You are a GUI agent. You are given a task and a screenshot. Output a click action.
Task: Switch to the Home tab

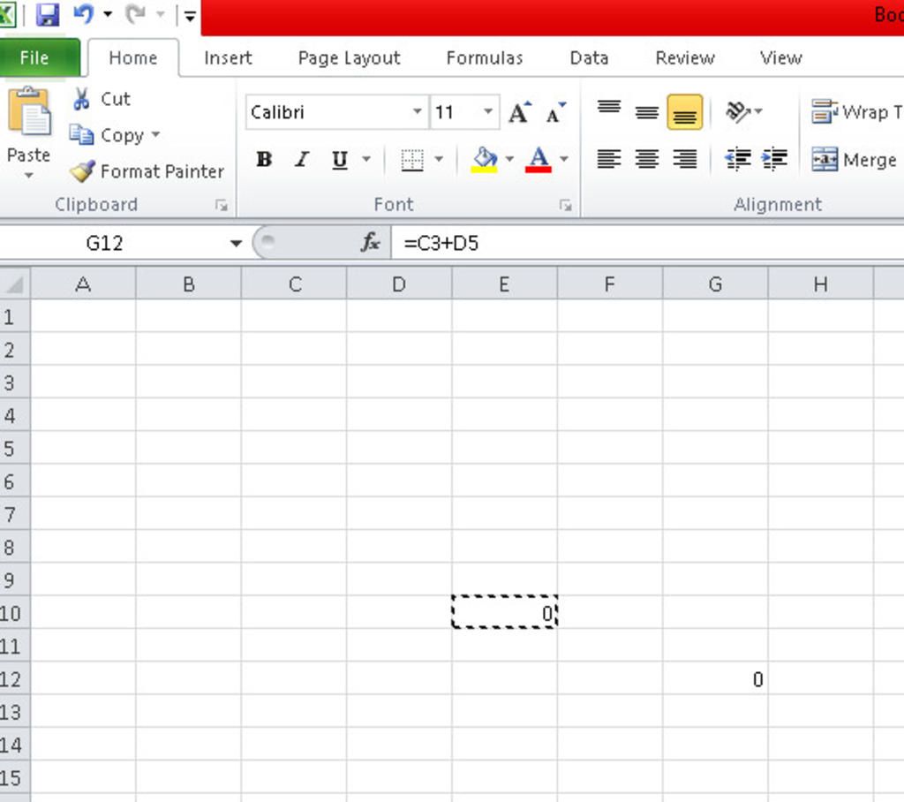[x=133, y=57]
